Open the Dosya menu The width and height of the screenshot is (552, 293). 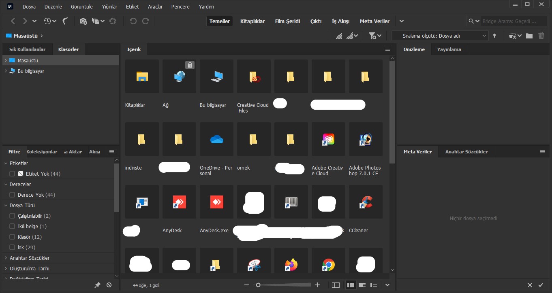(x=29, y=6)
